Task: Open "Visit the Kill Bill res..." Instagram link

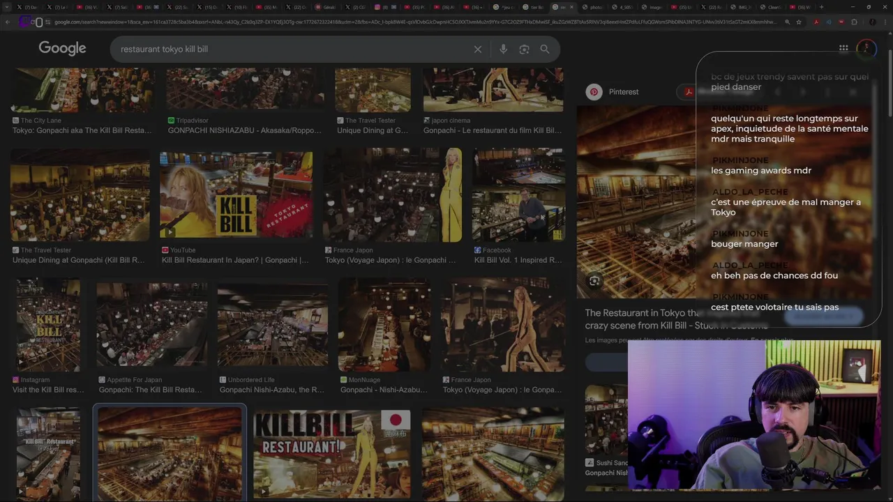Action: 48,390
